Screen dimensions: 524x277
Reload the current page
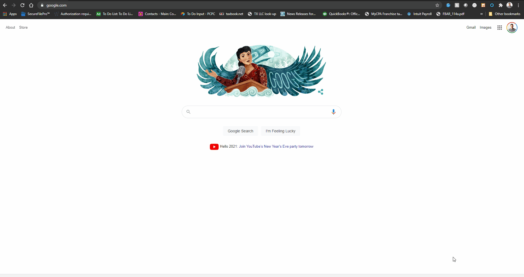pos(22,5)
